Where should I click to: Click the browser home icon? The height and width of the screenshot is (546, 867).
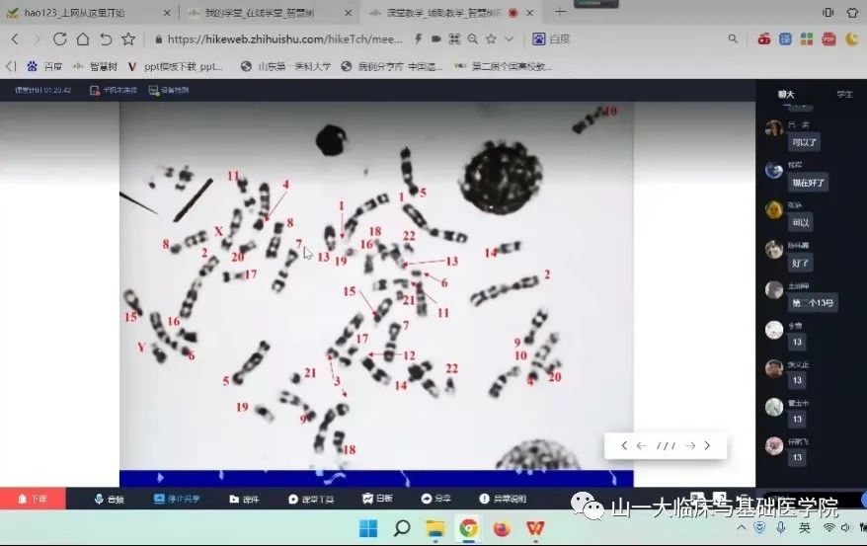click(82, 39)
